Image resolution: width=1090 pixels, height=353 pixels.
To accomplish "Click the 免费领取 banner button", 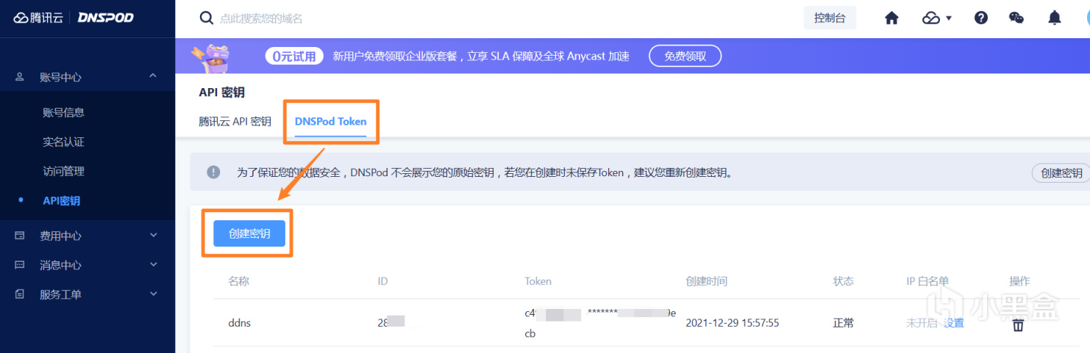I will click(685, 56).
